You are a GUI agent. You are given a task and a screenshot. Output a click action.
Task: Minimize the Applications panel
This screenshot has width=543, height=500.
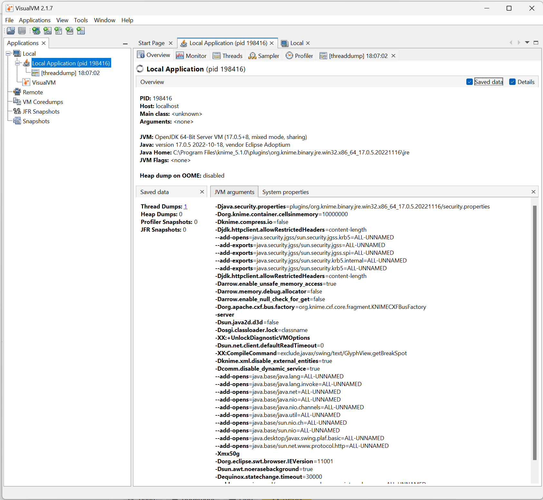click(x=125, y=43)
